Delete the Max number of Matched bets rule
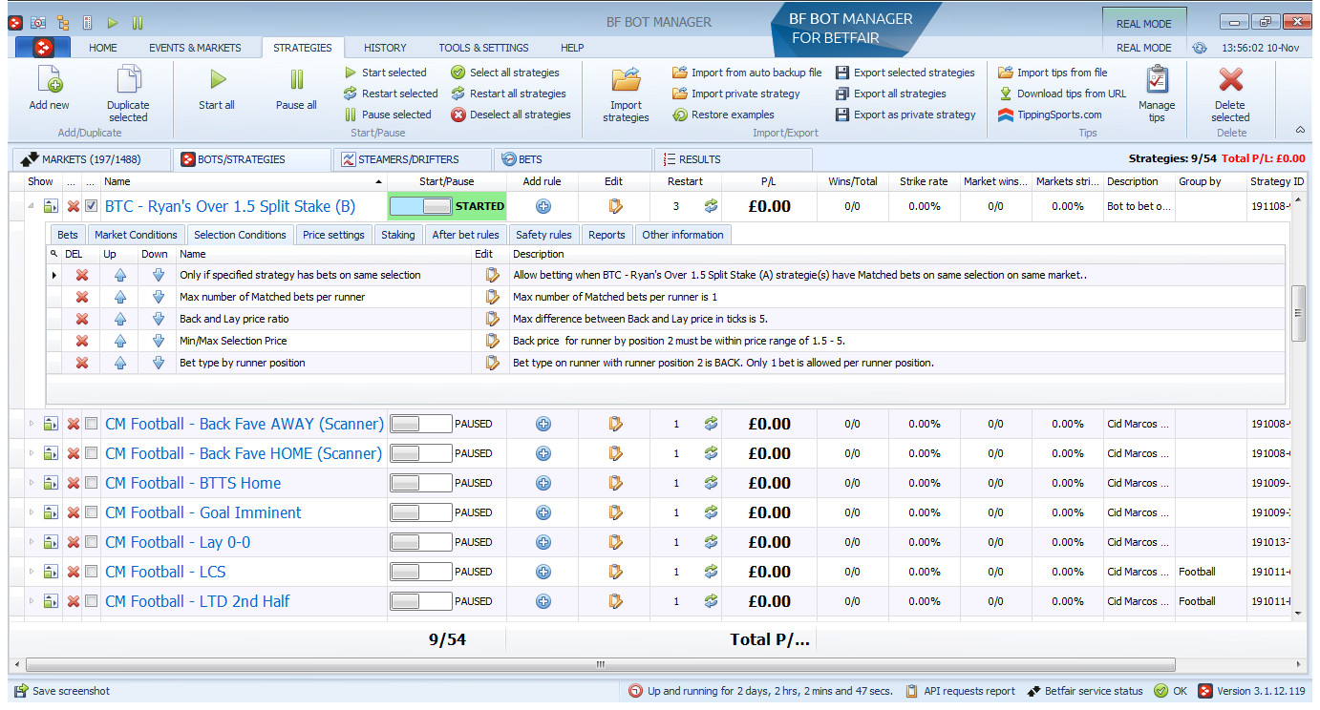Viewport: 1320px width, 710px height. 82,297
